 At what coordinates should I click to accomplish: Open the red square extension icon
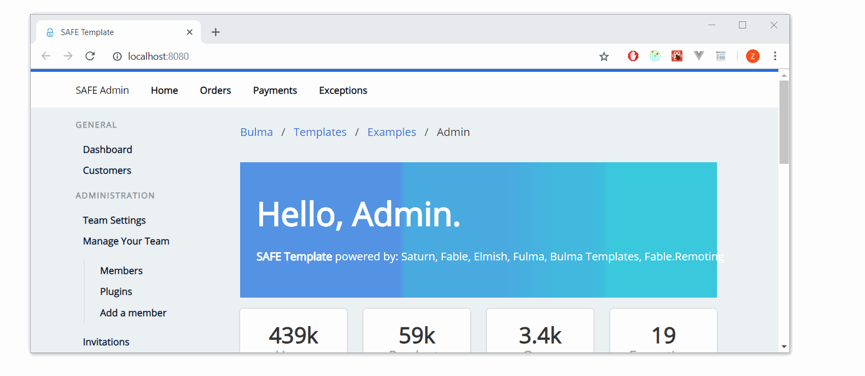coord(677,56)
